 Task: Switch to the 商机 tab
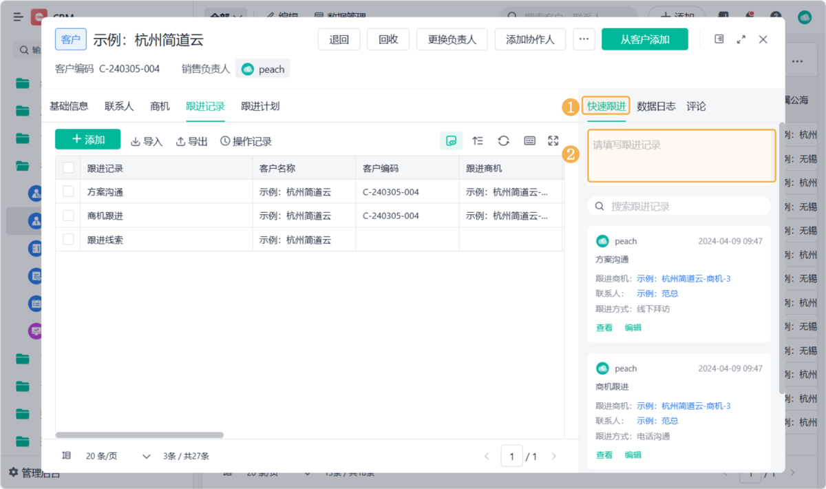coord(160,106)
